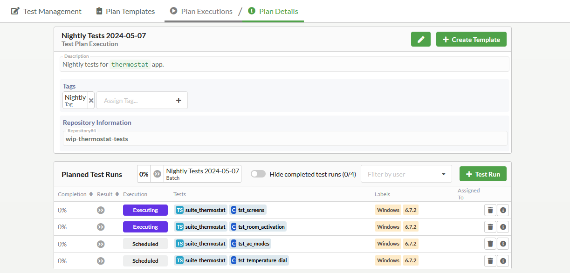The image size is (570, 273).
Task: Switch to the Plan Templates tab
Action: coord(125,11)
